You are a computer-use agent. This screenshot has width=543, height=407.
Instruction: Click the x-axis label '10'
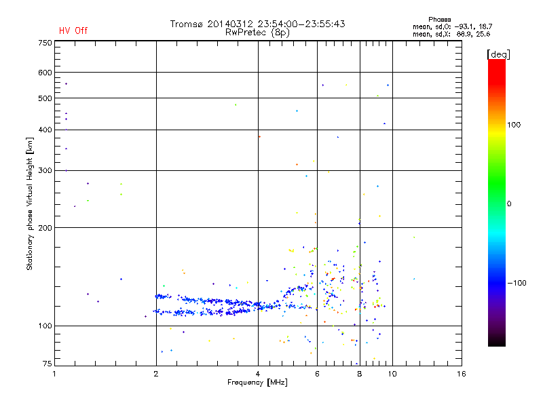coord(392,374)
